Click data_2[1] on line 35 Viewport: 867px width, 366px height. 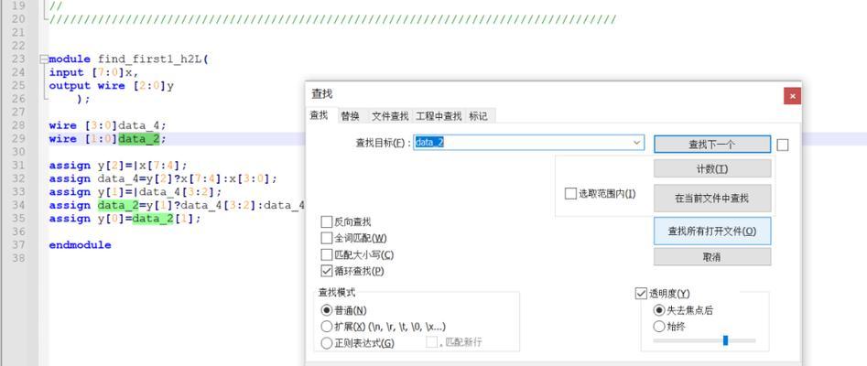[x=163, y=219]
